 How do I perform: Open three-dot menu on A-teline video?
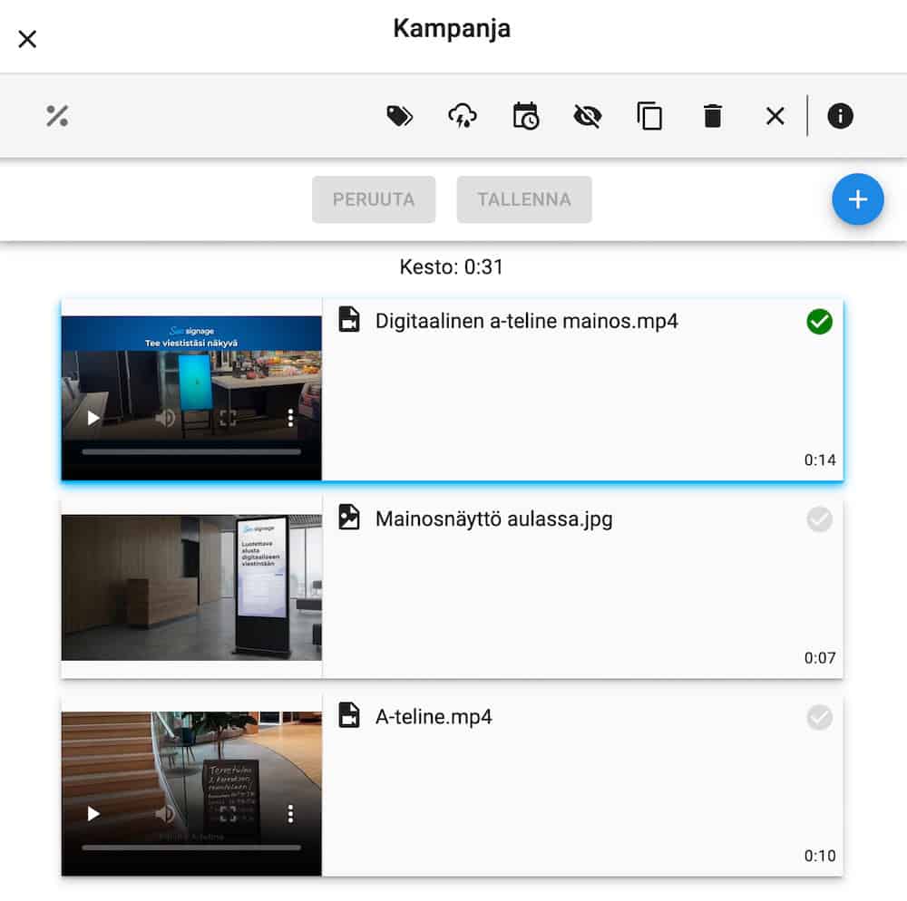tap(290, 814)
